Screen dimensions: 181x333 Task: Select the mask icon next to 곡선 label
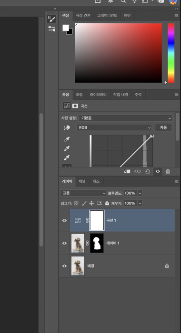click(75, 106)
